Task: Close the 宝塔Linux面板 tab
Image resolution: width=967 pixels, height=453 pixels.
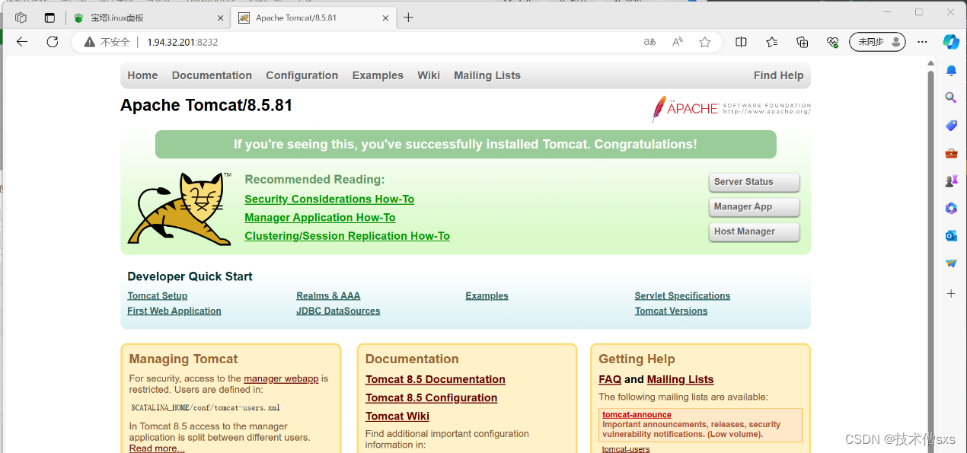Action: [x=221, y=18]
